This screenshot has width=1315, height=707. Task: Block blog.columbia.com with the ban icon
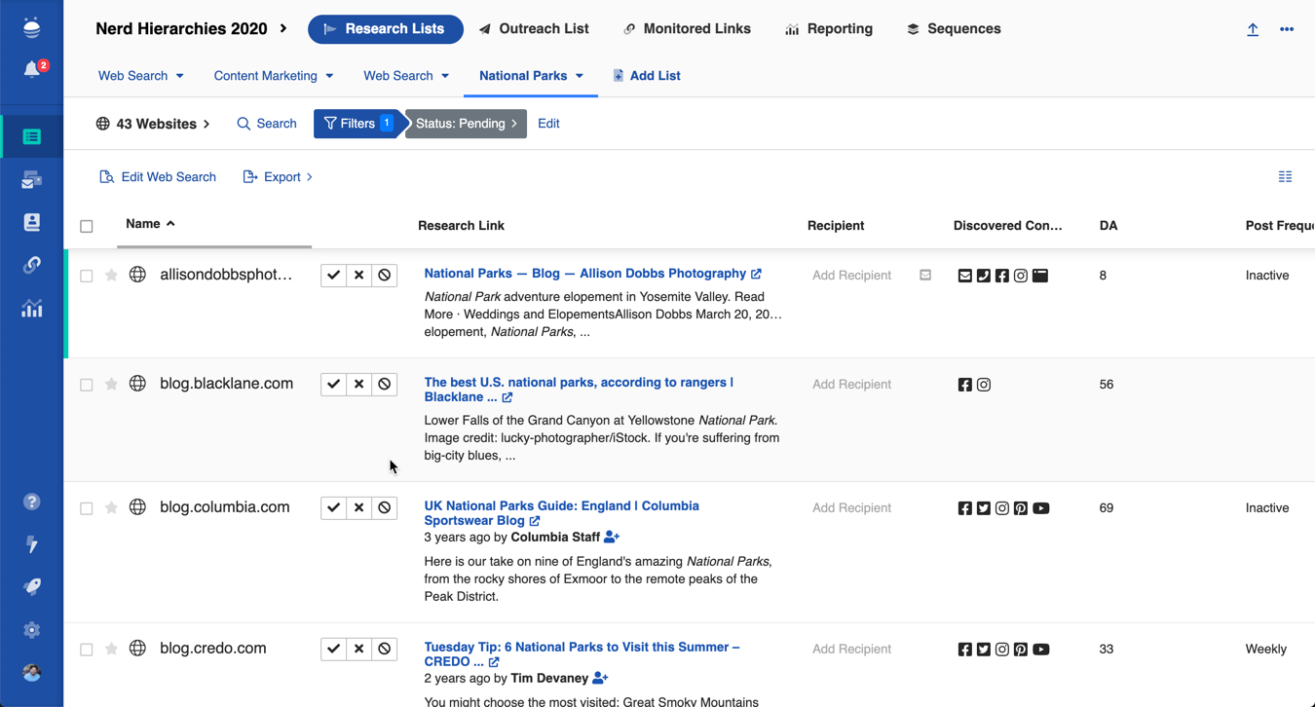click(385, 508)
